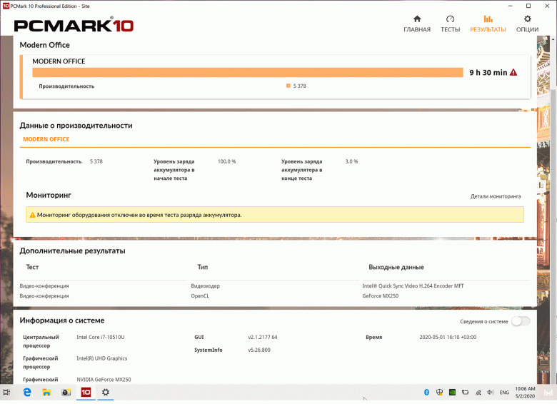Click the Bluetooth tray icon
This screenshot has height=404, width=557.
pyautogui.click(x=426, y=393)
